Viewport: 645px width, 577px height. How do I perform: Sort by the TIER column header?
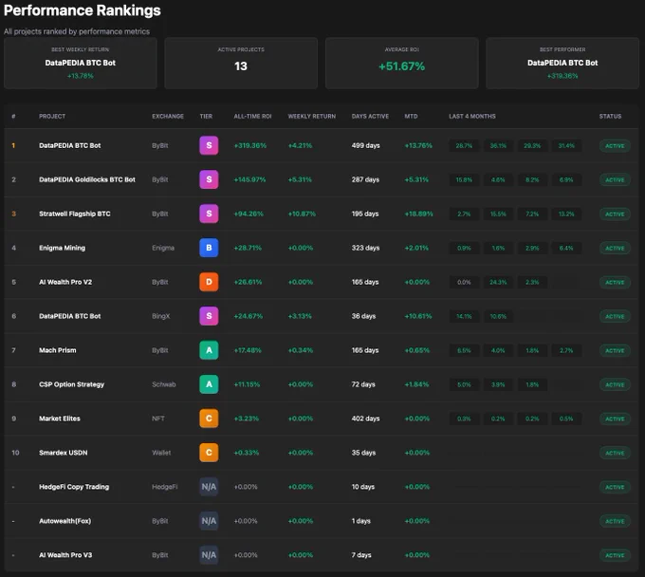[206, 116]
